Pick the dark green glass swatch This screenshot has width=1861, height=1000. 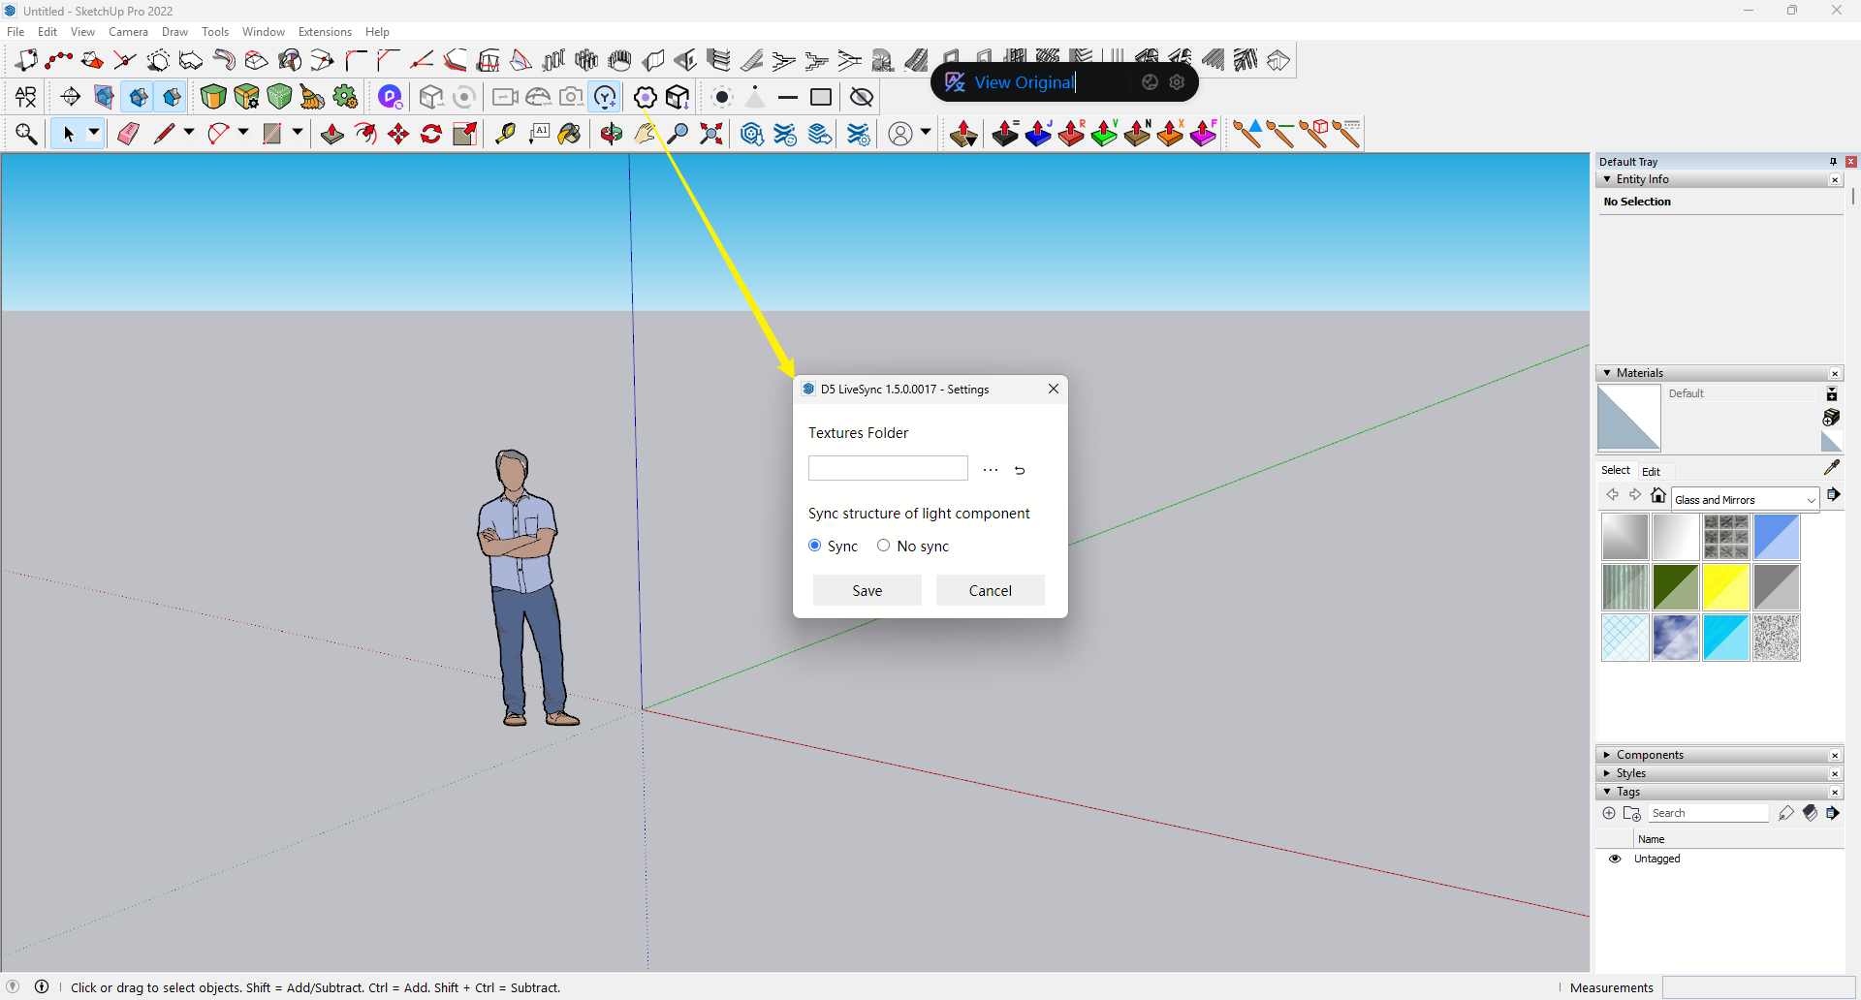coord(1676,587)
